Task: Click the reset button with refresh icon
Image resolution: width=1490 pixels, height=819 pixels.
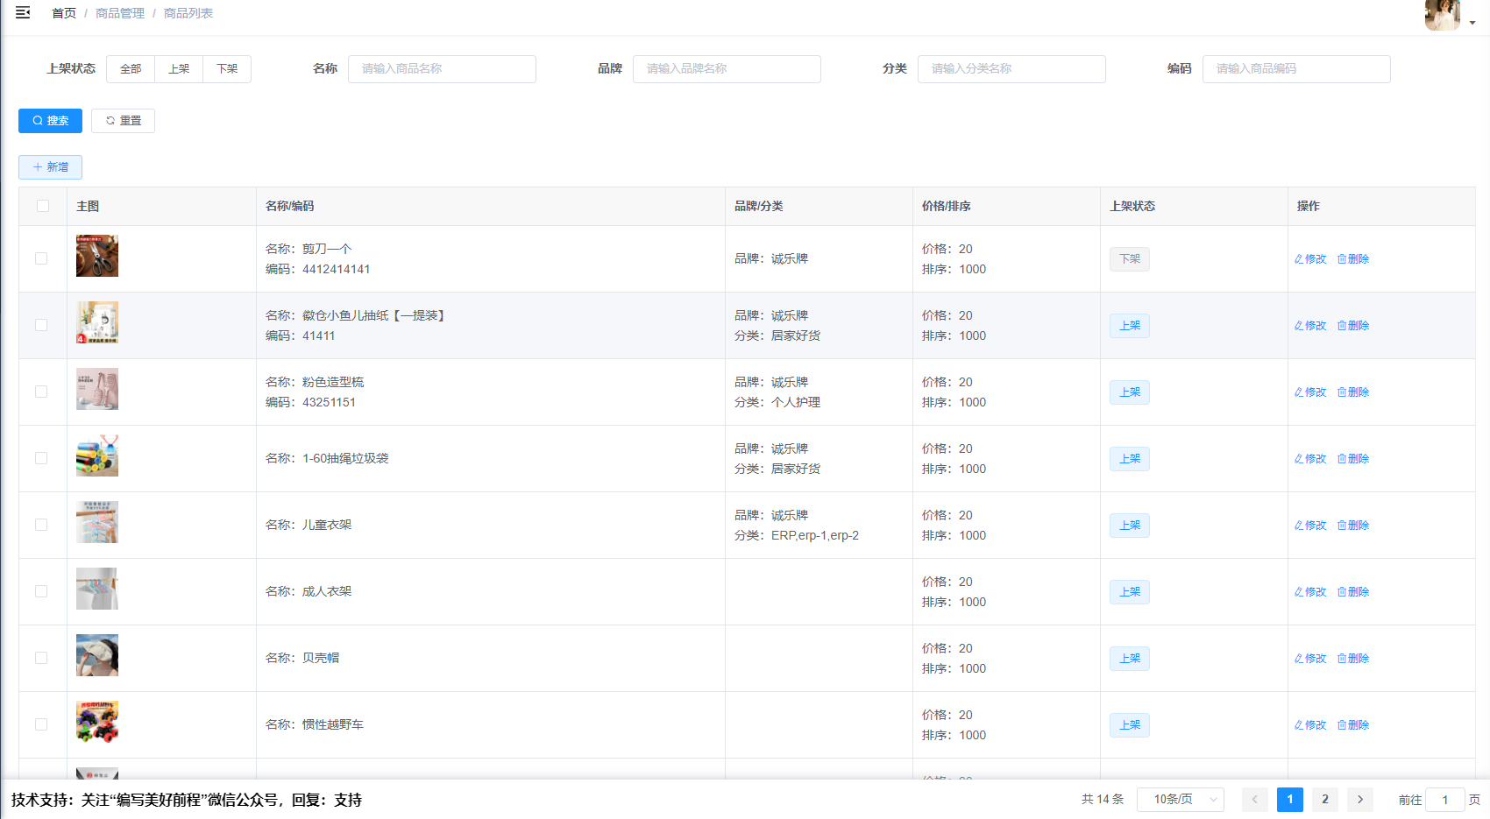Action: point(123,121)
